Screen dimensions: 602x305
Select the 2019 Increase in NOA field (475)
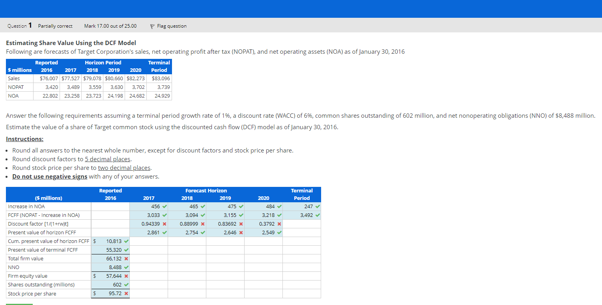click(x=225, y=206)
